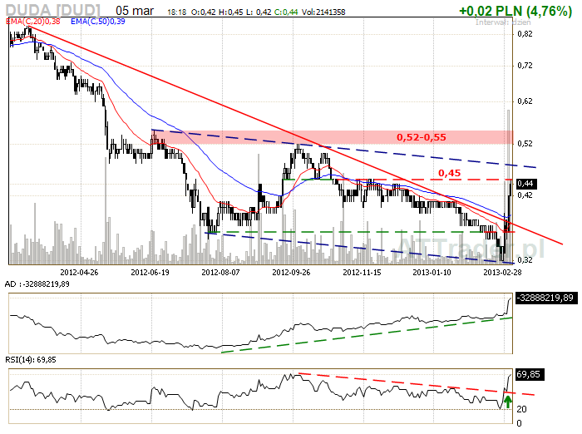This screenshot has height=434, width=582.
Task: Click the red 0,45 resistance level label
Action: pos(450,173)
